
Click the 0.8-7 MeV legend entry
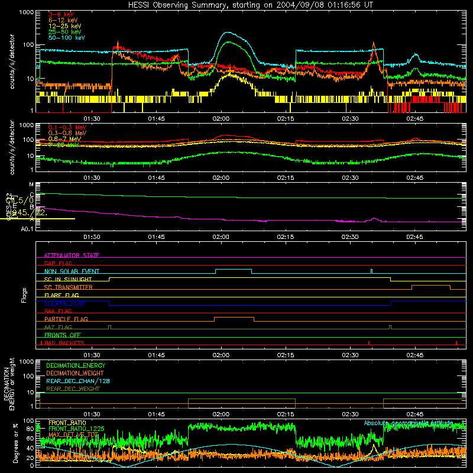point(64,139)
